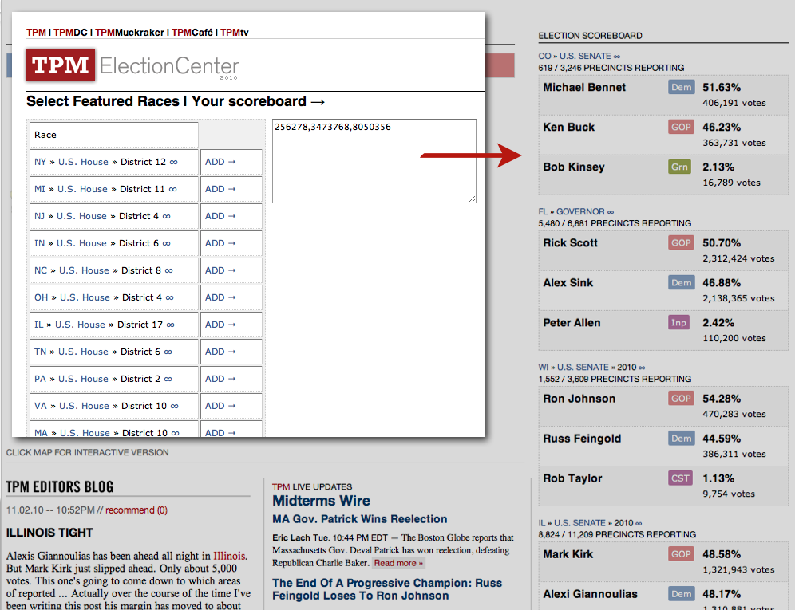Screen dimensions: 795x610
Task: Open the TN District 6 permalink infinity icon
Action: pyautogui.click(x=168, y=352)
